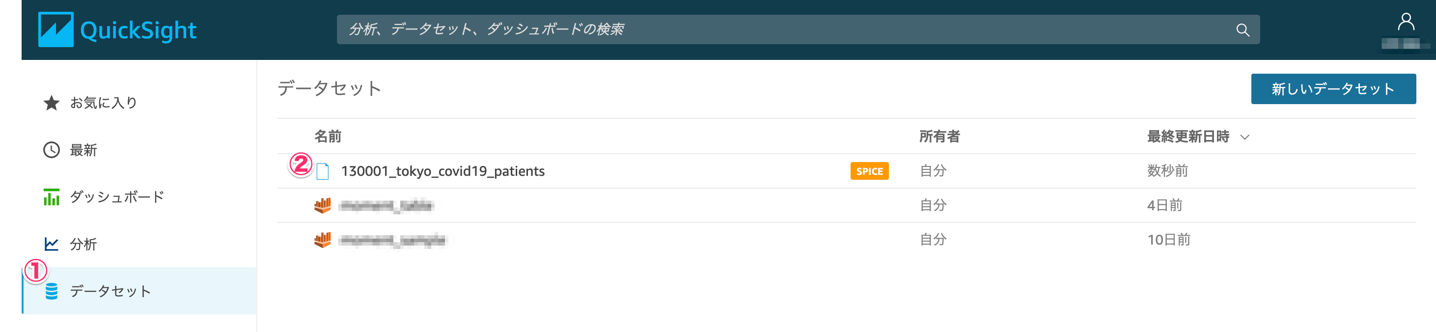This screenshot has width=1436, height=332.
Task: Click the orange SPICE badge
Action: point(869,171)
